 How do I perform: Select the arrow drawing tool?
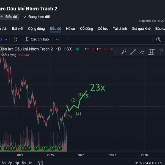(123, 52)
